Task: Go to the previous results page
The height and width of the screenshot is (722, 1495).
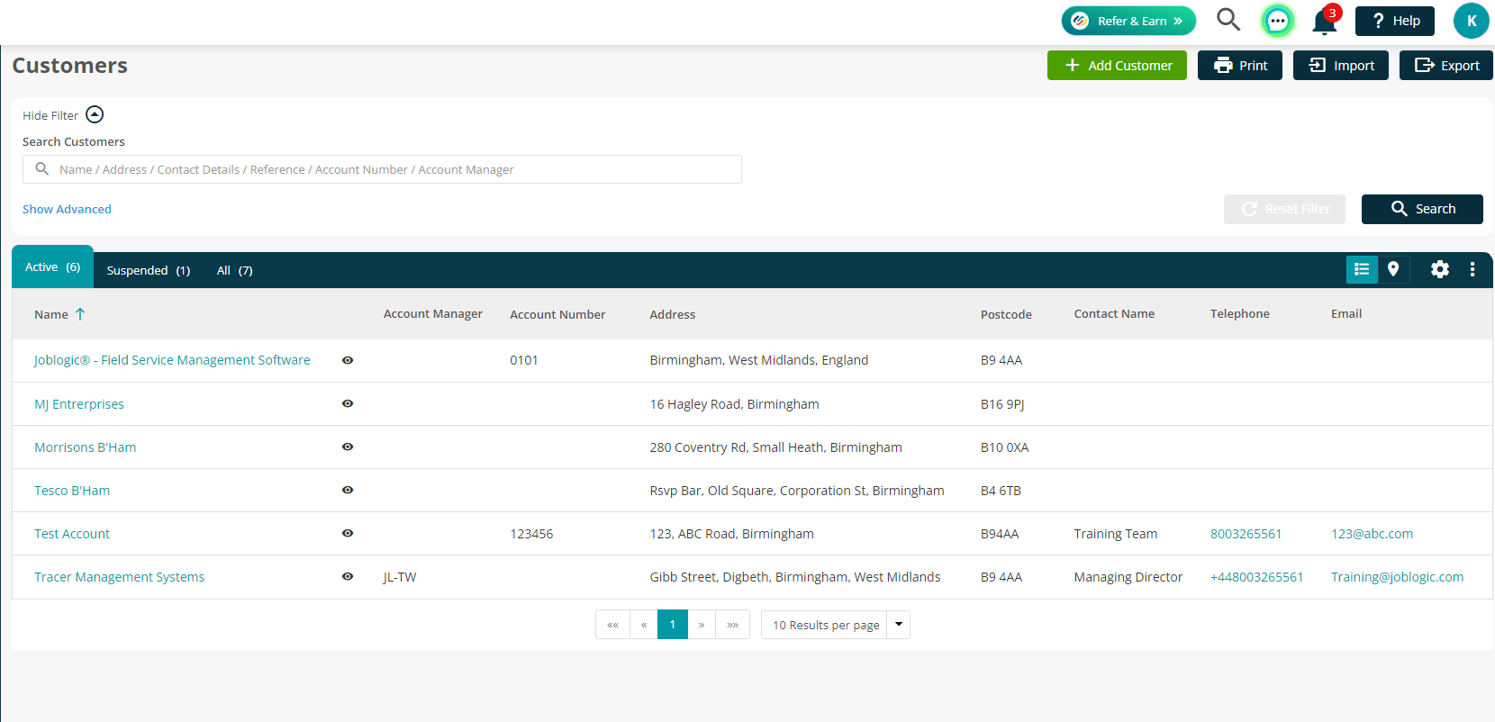Action: coord(644,625)
